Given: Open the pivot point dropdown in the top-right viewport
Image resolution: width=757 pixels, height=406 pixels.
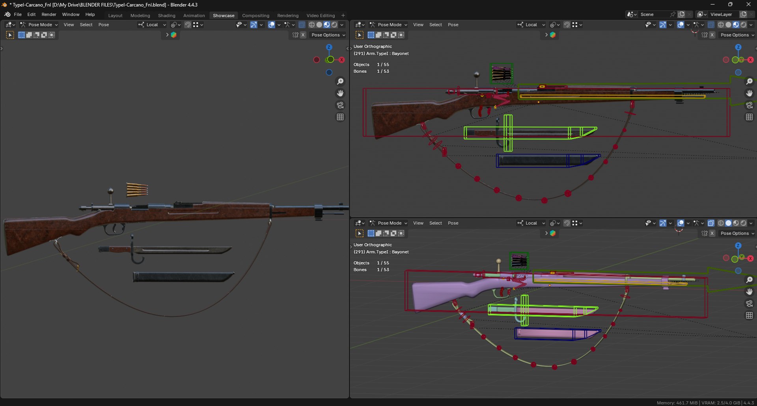Looking at the screenshot, I should tap(555, 25).
